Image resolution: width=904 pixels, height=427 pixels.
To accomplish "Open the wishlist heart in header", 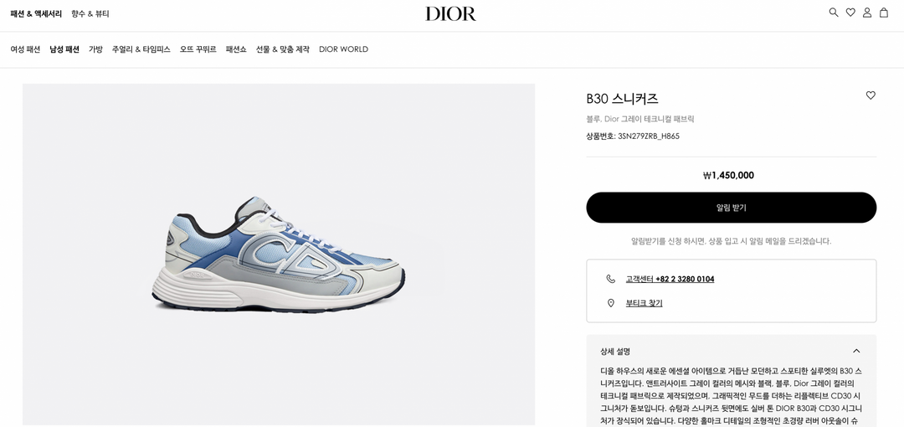I will click(x=850, y=13).
